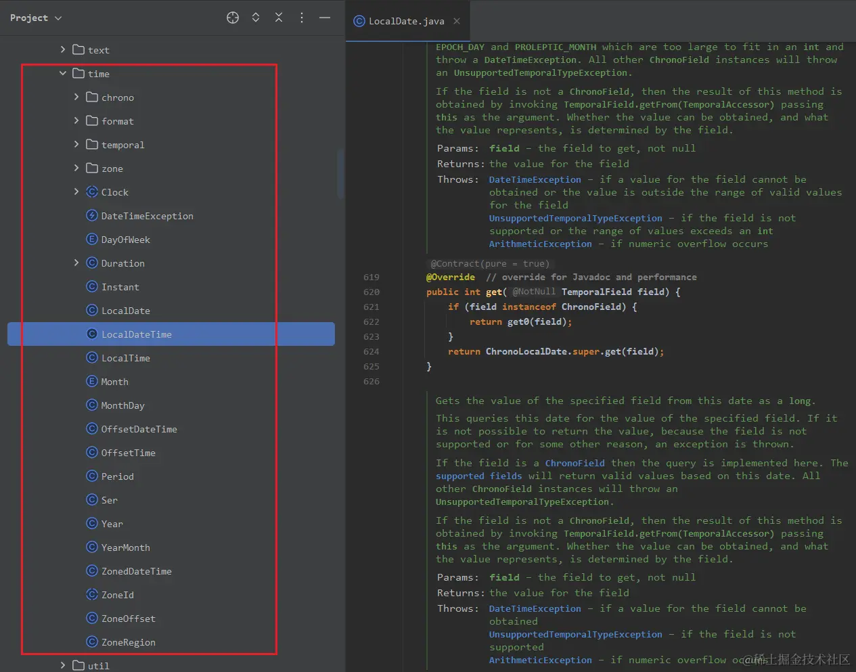Screen dimensions: 856x672
Task: Click the ZoneId class icon
Action: pos(92,594)
